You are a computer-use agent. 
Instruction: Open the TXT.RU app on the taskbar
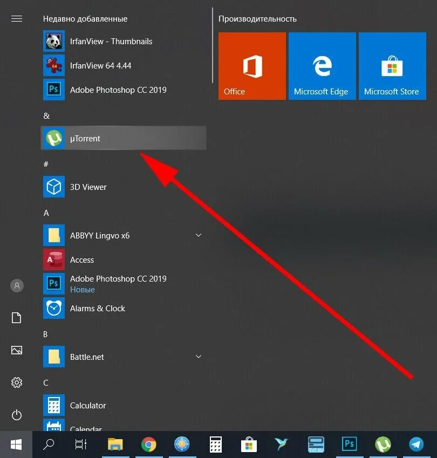[x=316, y=445]
